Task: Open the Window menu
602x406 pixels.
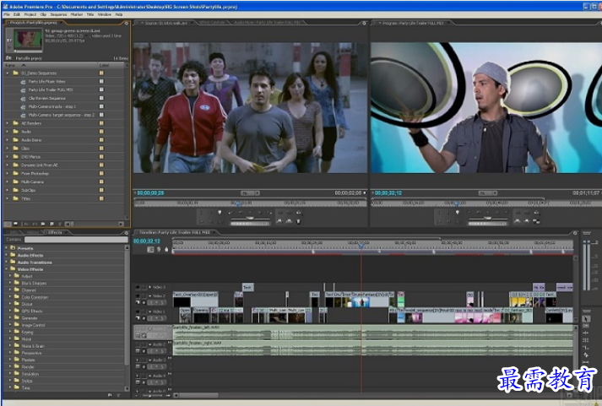Action: tap(104, 14)
